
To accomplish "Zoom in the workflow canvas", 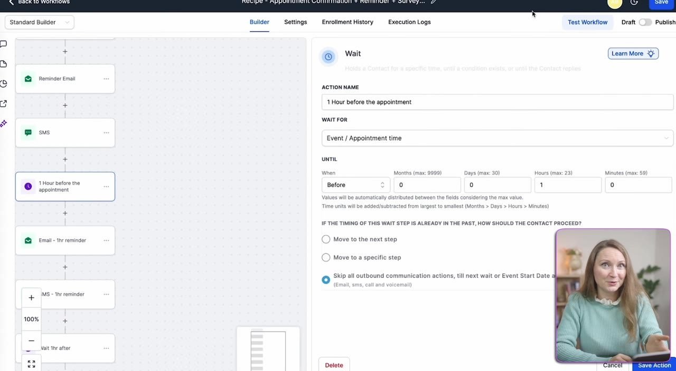I will click(31, 298).
